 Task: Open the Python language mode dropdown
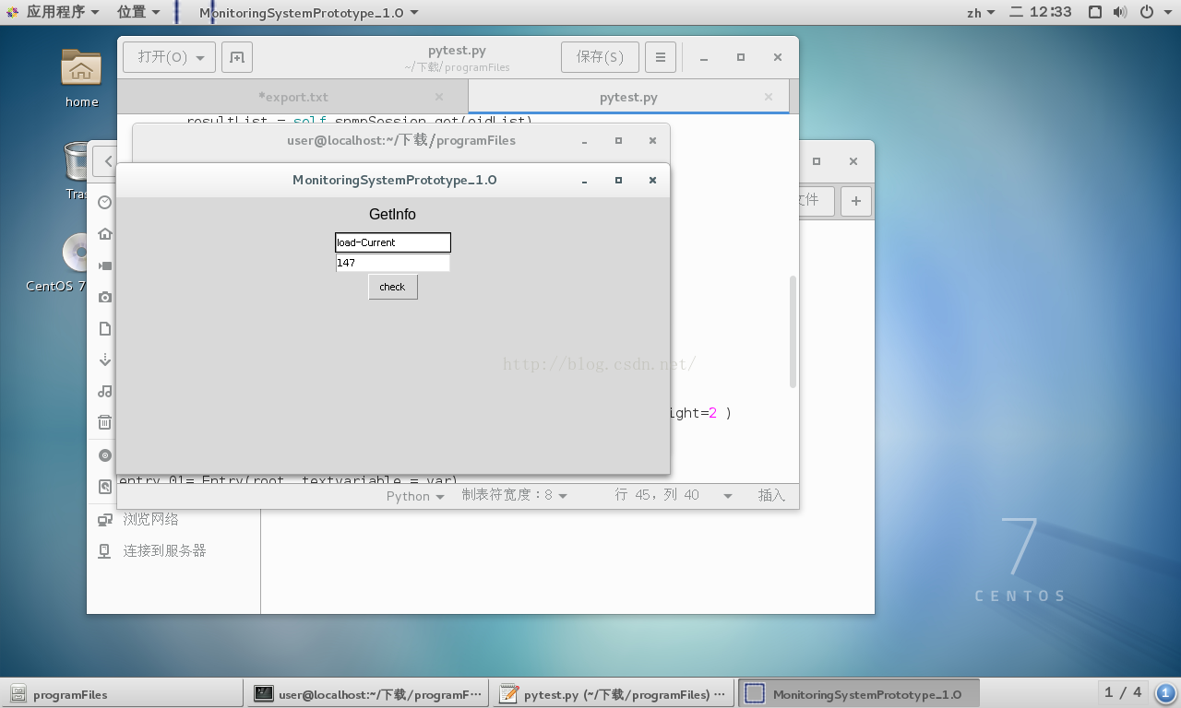414,495
